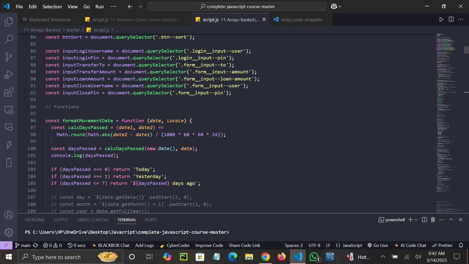This screenshot has height=264, width=469.
Task: Open the mobile device preview icon
Action: pos(9,162)
